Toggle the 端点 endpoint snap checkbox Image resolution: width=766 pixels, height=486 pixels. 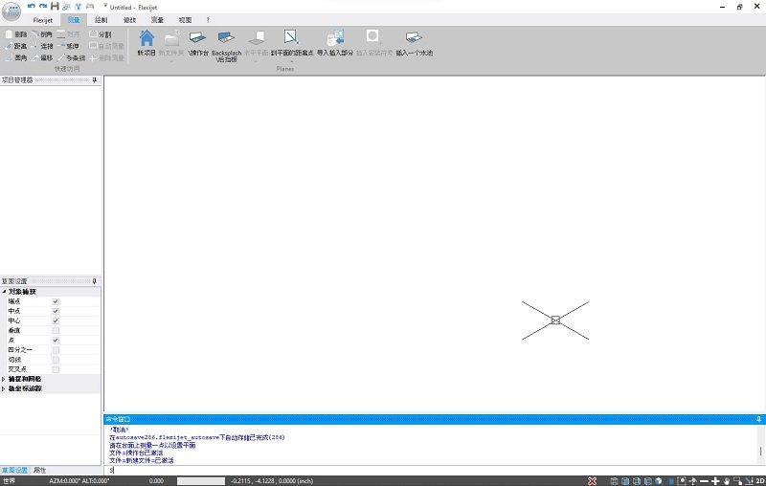pyautogui.click(x=56, y=301)
